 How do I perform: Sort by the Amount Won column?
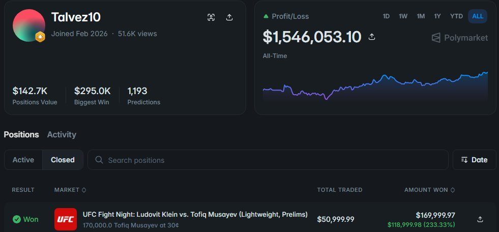point(429,190)
